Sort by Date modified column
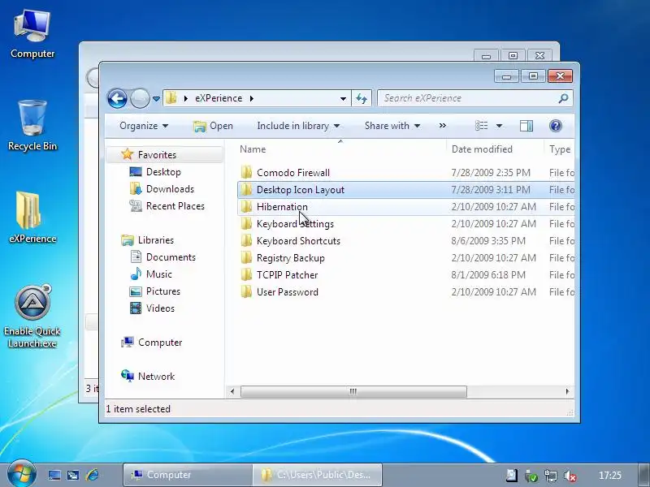 coord(482,149)
